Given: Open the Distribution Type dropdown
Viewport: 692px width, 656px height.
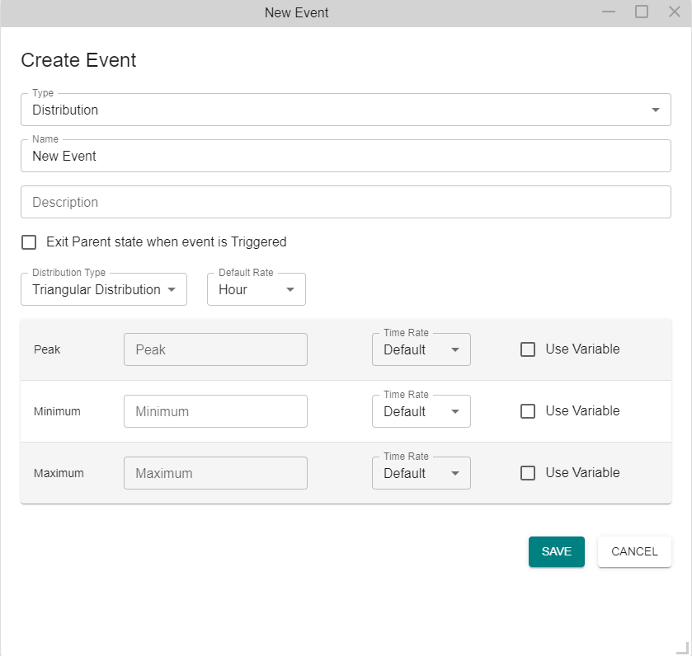Looking at the screenshot, I should pos(104,289).
